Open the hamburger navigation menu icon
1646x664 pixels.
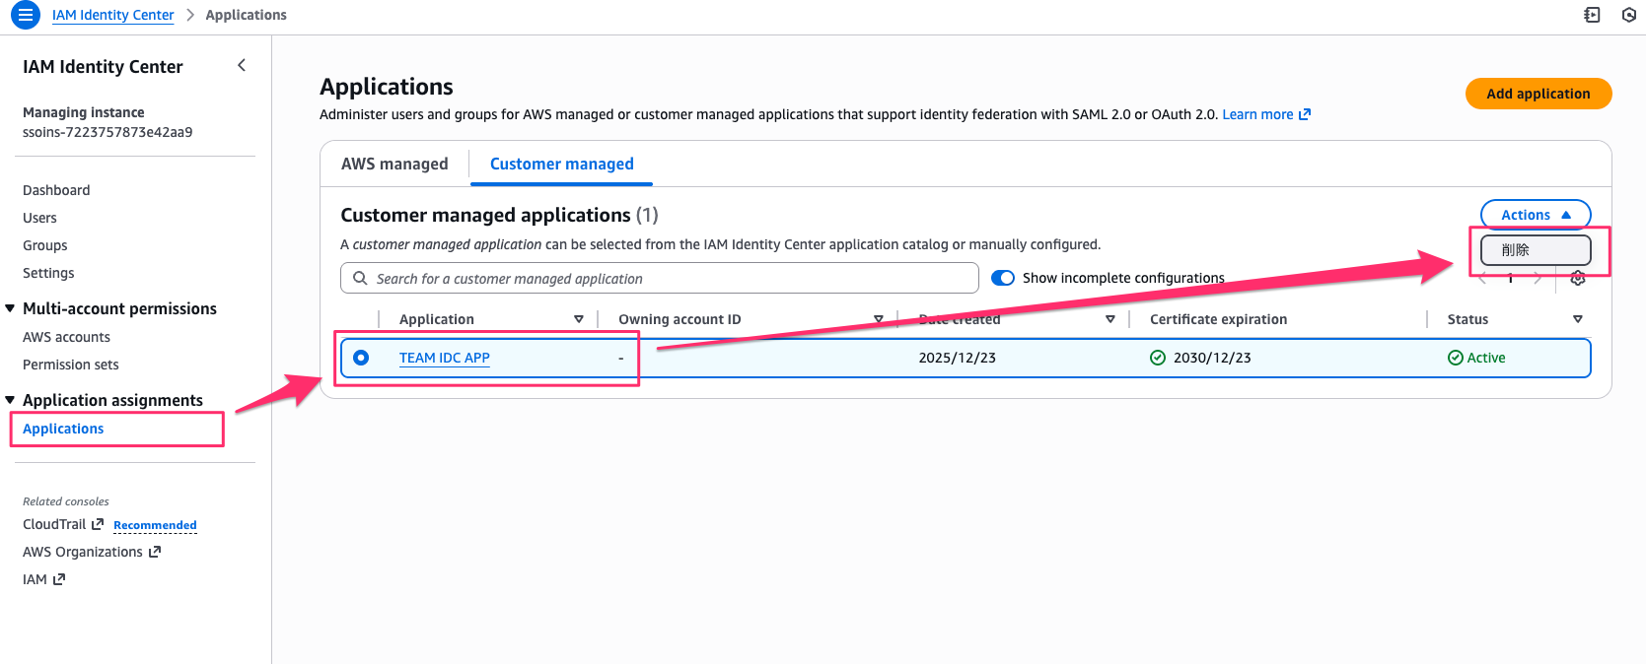point(25,15)
